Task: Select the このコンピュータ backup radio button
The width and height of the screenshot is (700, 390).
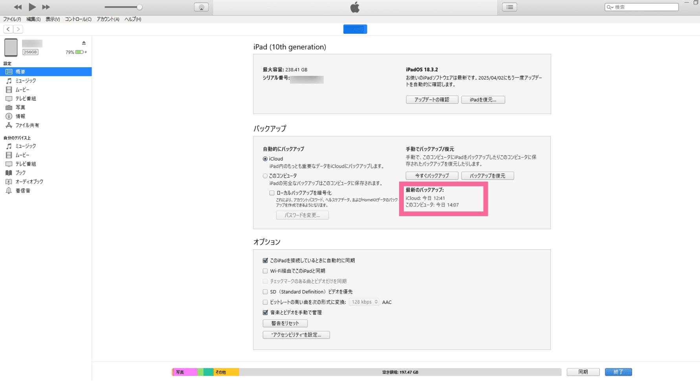Action: 265,176
